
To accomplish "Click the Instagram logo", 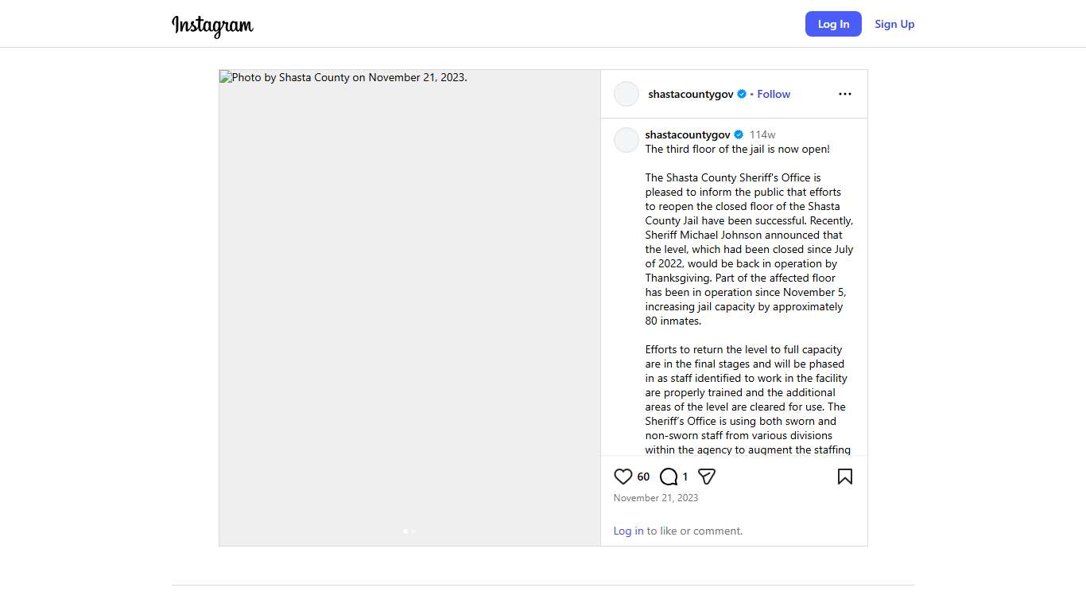I will click(x=212, y=25).
